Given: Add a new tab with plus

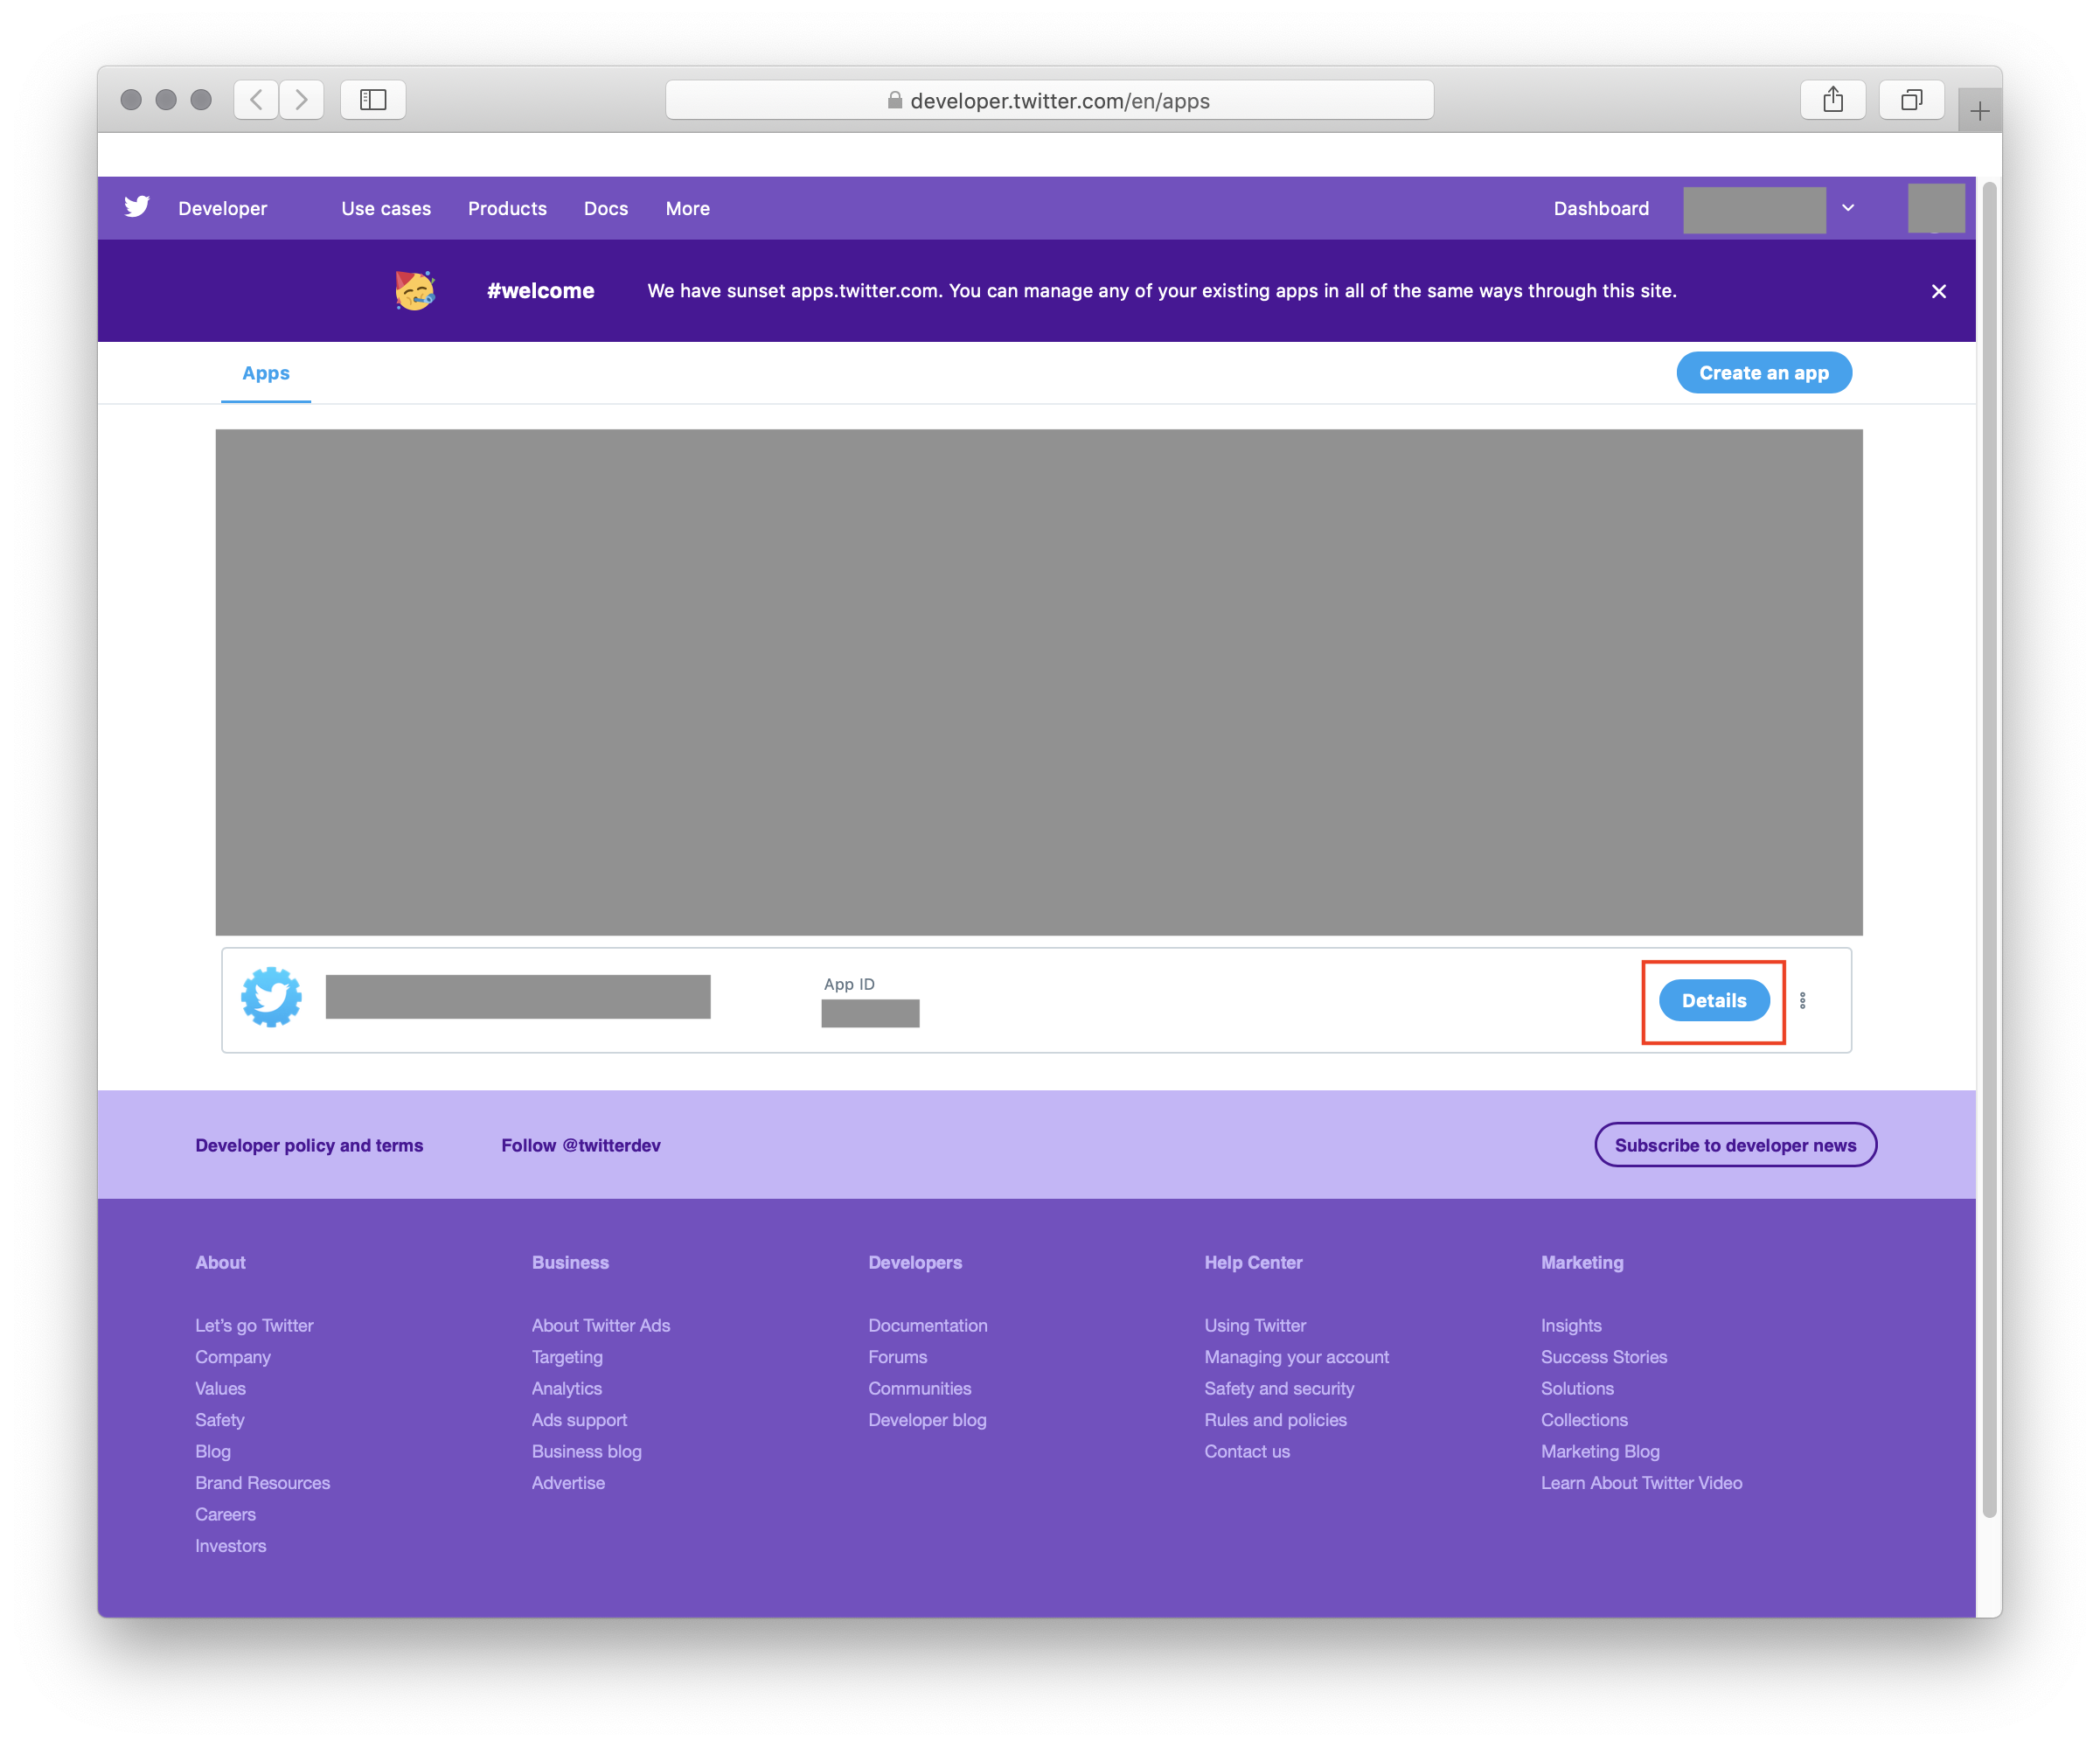Looking at the screenshot, I should [1979, 110].
